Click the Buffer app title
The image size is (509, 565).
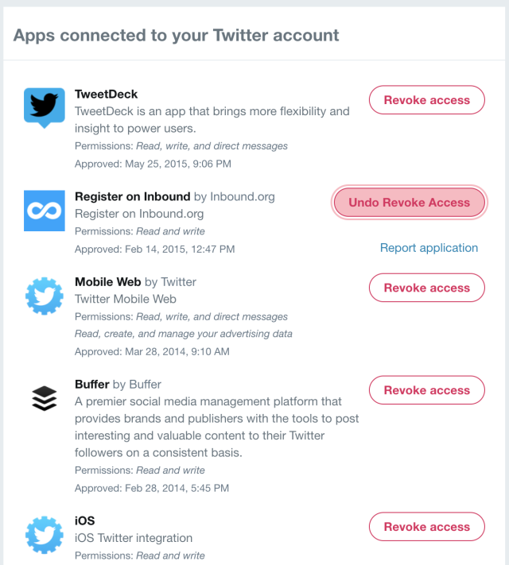[x=92, y=385]
